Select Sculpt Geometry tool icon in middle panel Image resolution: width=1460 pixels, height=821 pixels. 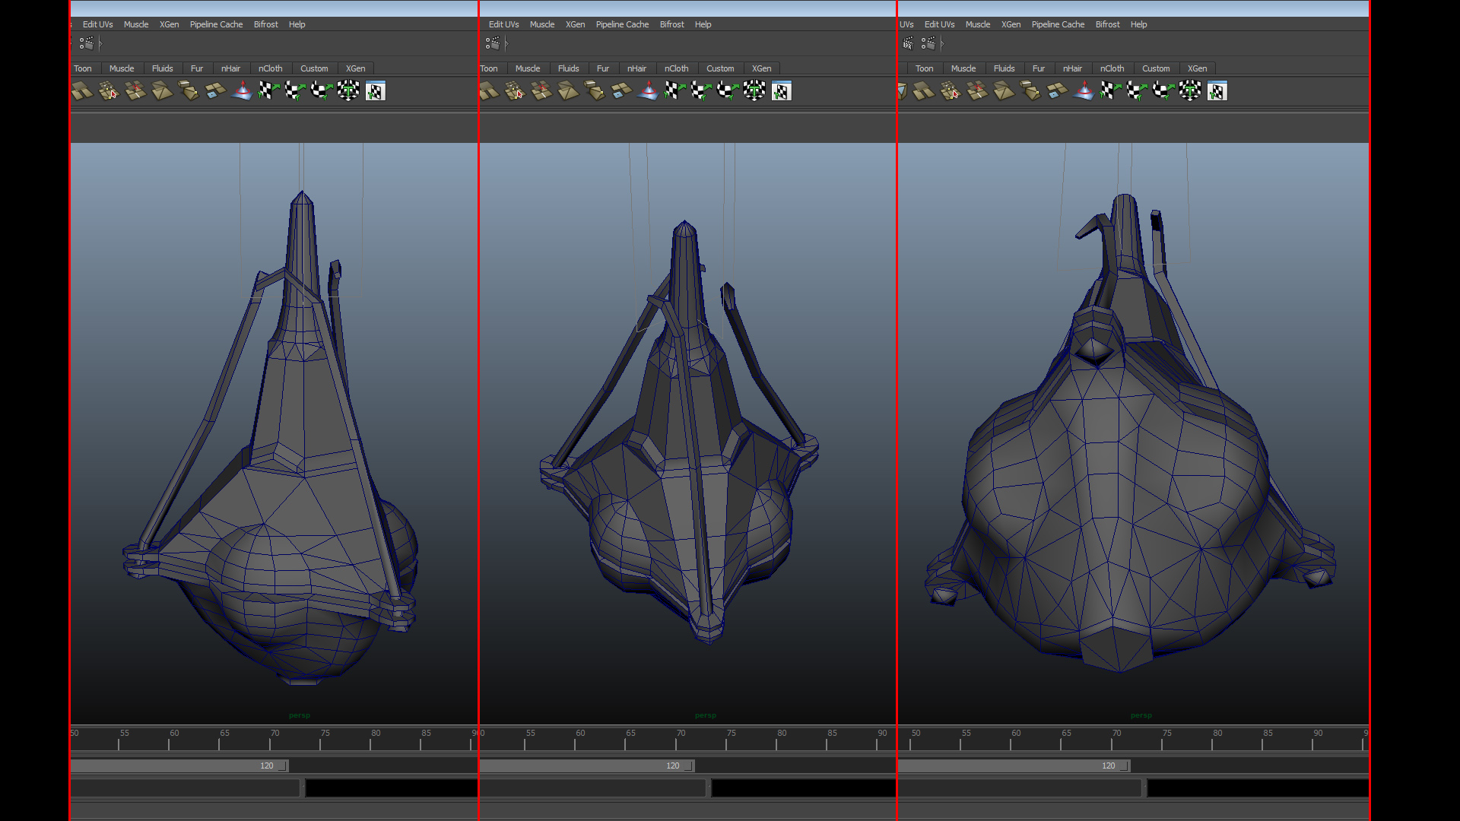(649, 91)
